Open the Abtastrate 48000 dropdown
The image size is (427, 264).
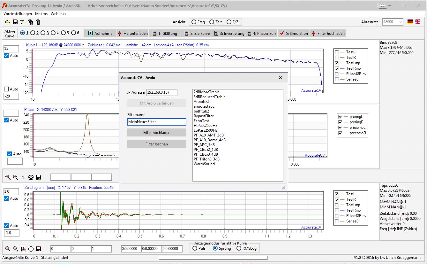click(x=393, y=22)
